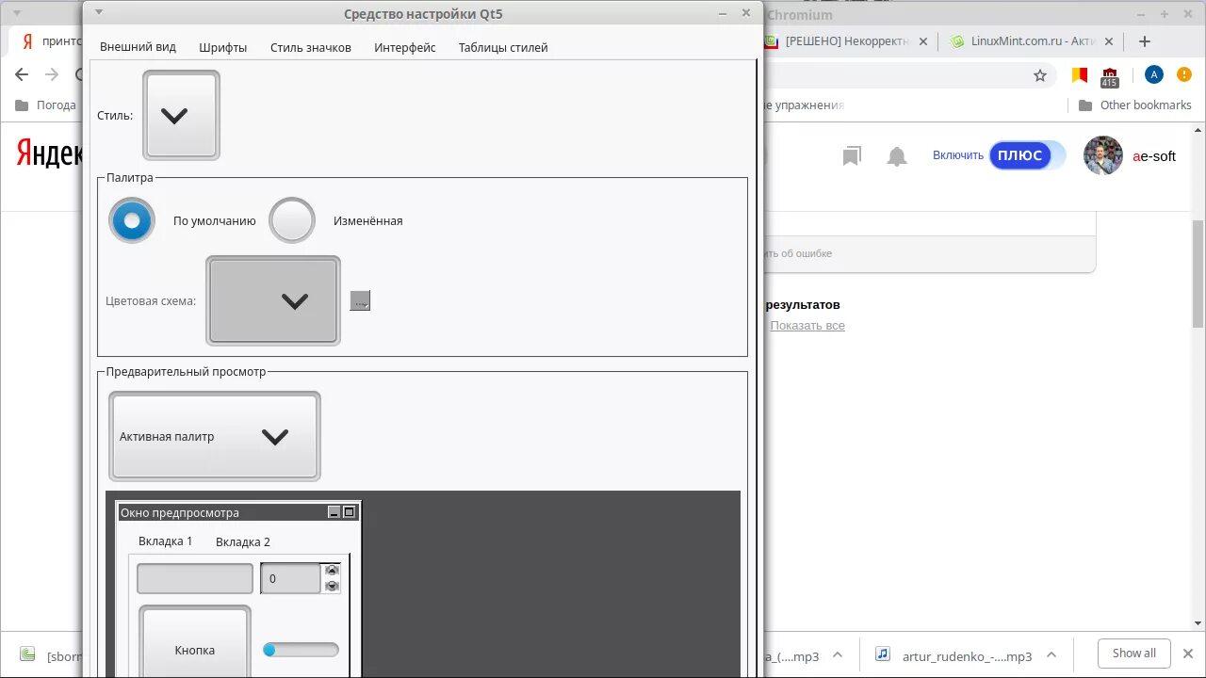Open the Активная палитра dropdown in preview
This screenshot has width=1206, height=678.
tap(214, 436)
